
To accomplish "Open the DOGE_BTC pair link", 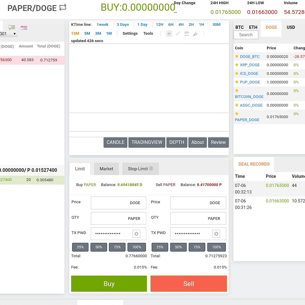I will 250,57.
